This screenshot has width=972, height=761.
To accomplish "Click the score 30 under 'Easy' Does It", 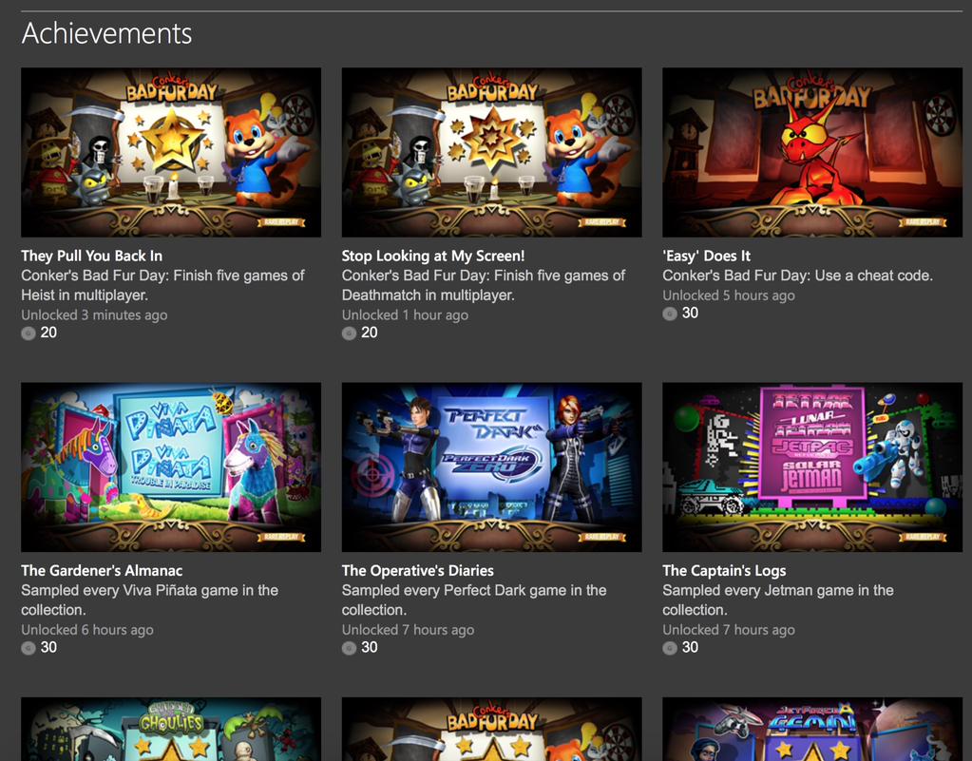I will click(690, 313).
